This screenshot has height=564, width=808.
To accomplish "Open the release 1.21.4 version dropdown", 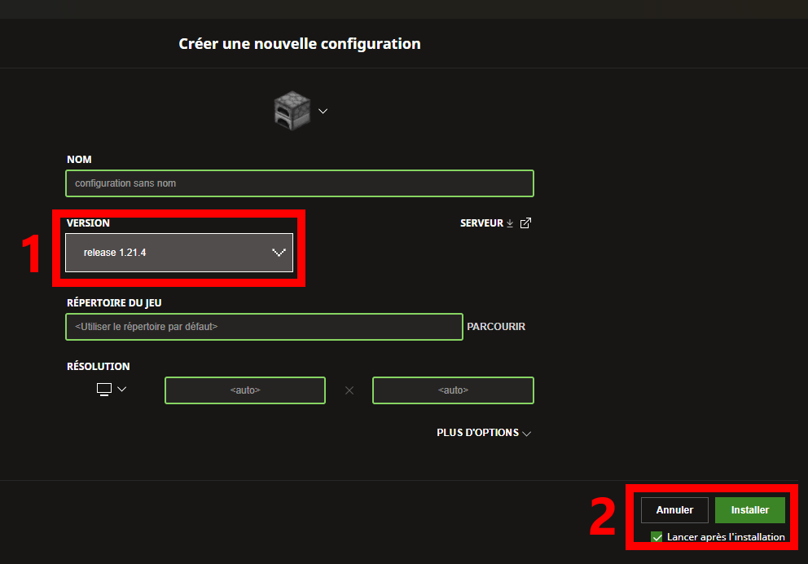I will click(x=179, y=253).
